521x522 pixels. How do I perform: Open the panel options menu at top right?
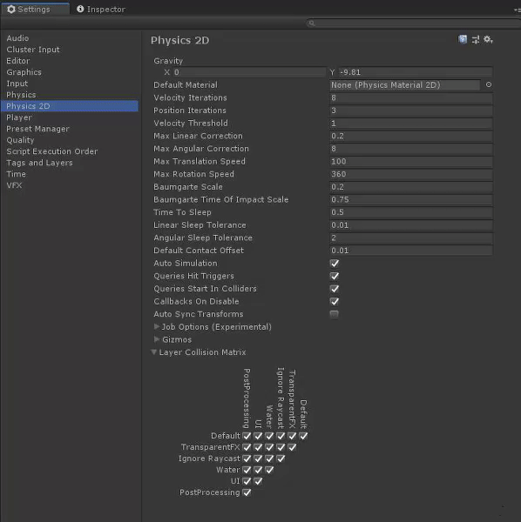pos(517,10)
